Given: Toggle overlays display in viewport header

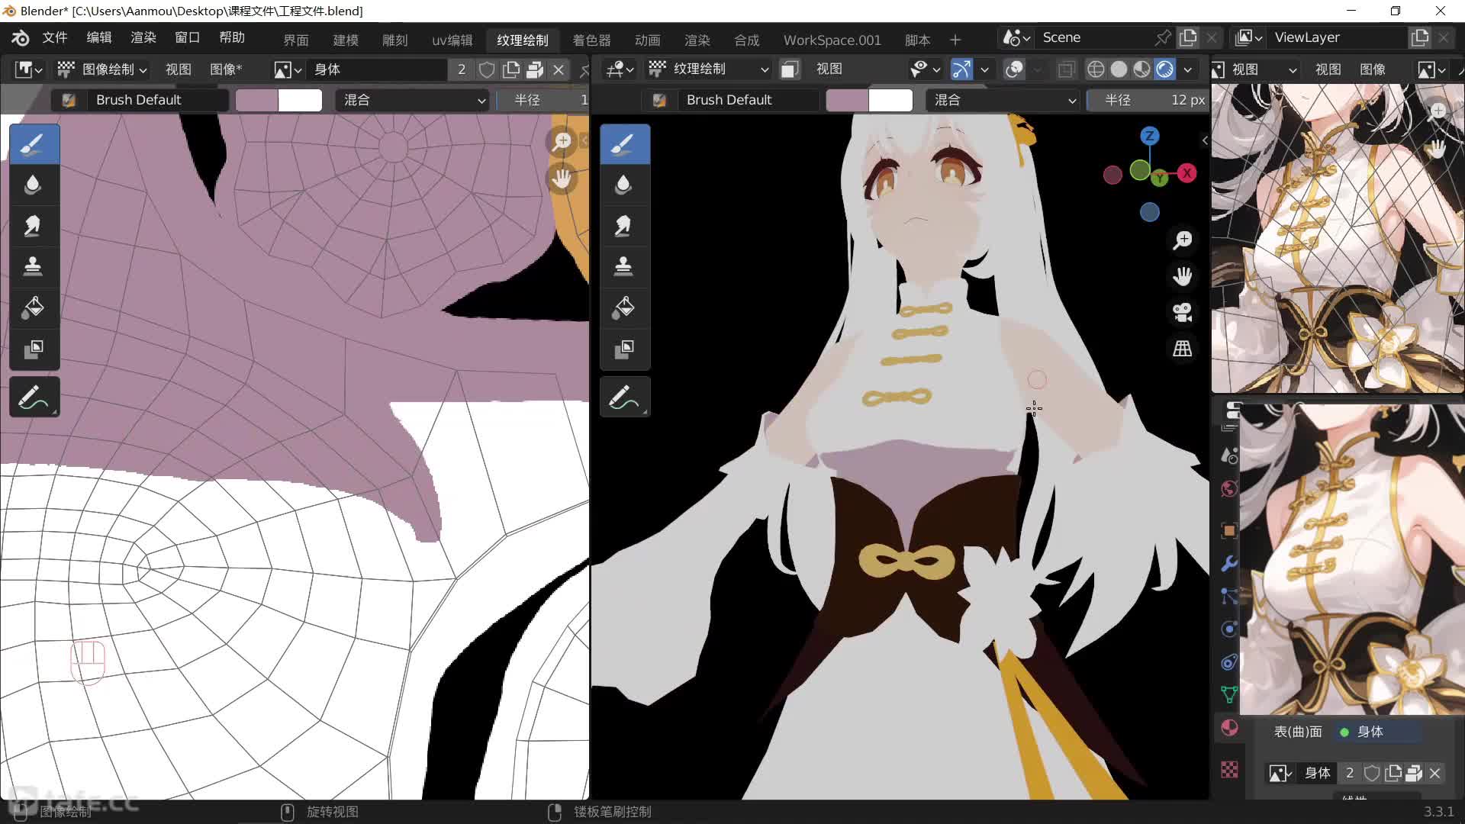Looking at the screenshot, I should (1014, 69).
